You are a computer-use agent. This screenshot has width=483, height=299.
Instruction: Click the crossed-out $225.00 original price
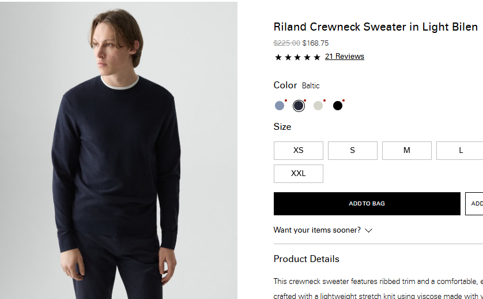coord(286,43)
